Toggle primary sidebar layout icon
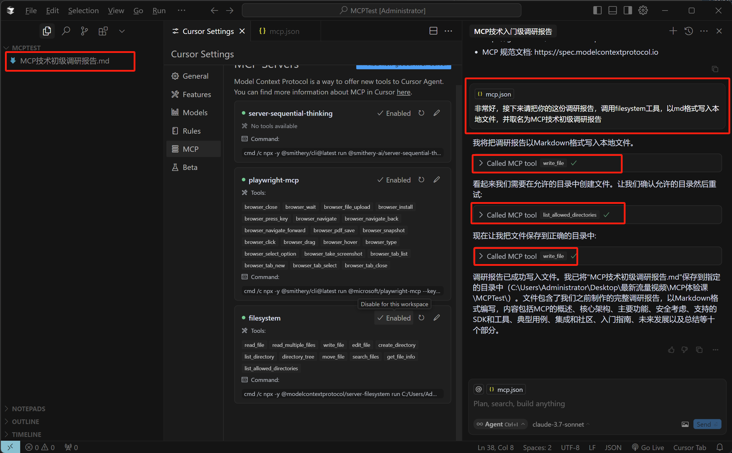 597,11
